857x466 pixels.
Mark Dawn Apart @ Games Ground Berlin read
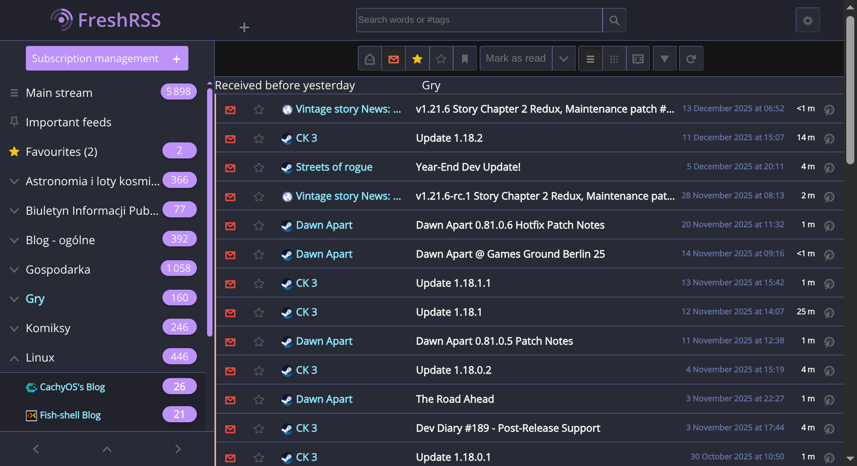230,255
